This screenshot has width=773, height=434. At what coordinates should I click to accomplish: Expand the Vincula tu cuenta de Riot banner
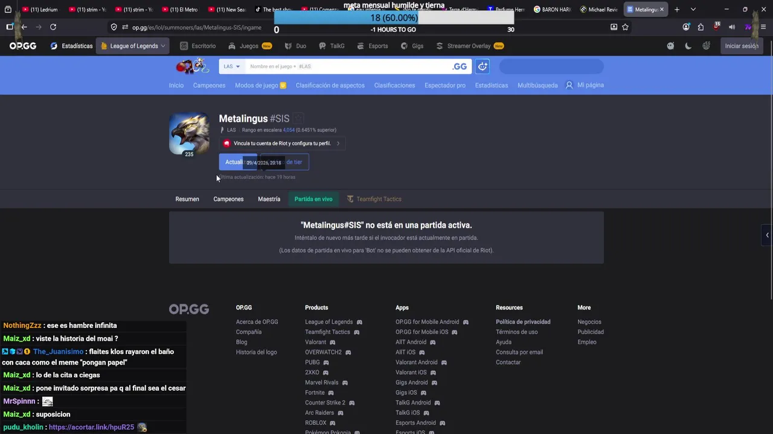(x=282, y=143)
